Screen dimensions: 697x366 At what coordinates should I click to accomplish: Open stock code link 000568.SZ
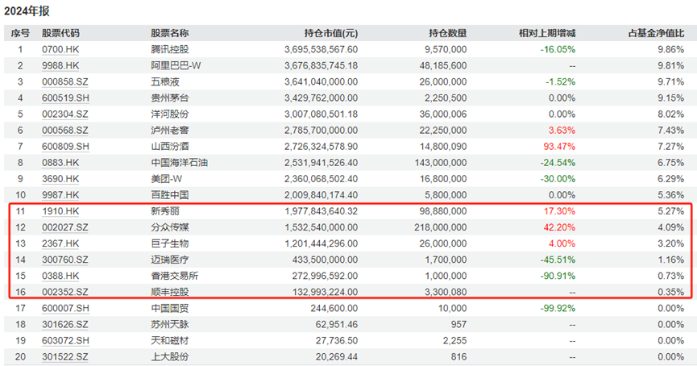point(65,131)
